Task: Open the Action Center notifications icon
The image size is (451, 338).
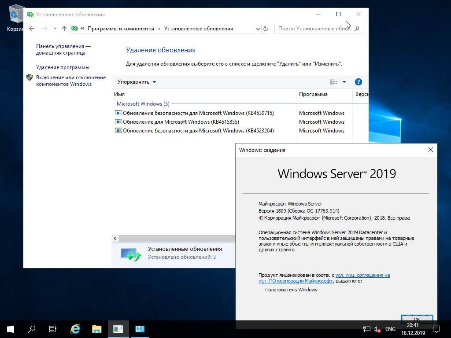Action: coord(436,329)
